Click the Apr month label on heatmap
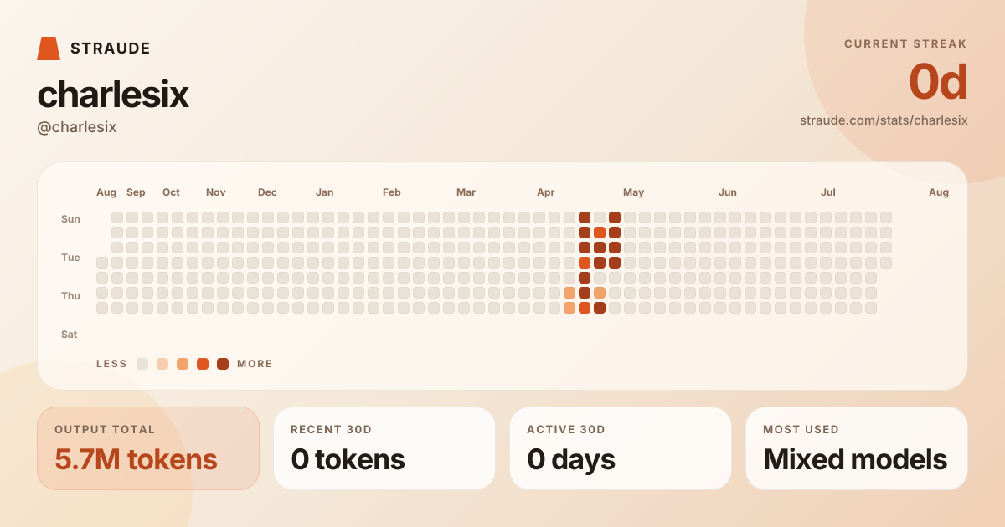 coord(546,192)
